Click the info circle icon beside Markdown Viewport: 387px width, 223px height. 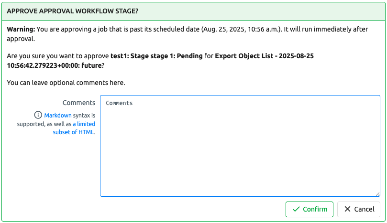click(38, 115)
